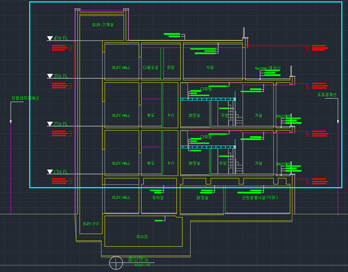
Task: Click the 식당 room label on top floor
Action: point(210,68)
